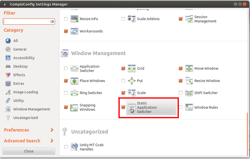Screen dimensions: 250x159
Task: Click the Window Rules plugin label
Action: click(x=206, y=107)
